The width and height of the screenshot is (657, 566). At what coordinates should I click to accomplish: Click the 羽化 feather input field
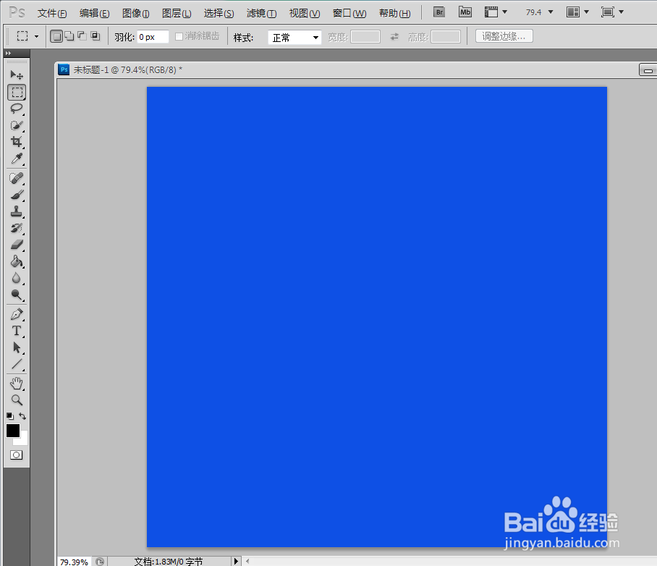tap(153, 37)
